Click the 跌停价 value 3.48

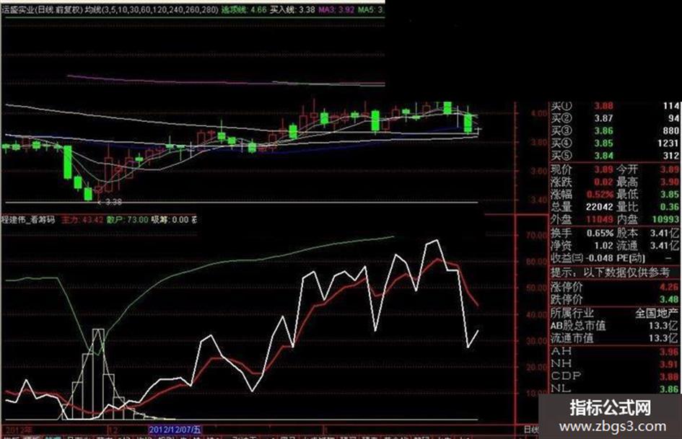point(669,299)
